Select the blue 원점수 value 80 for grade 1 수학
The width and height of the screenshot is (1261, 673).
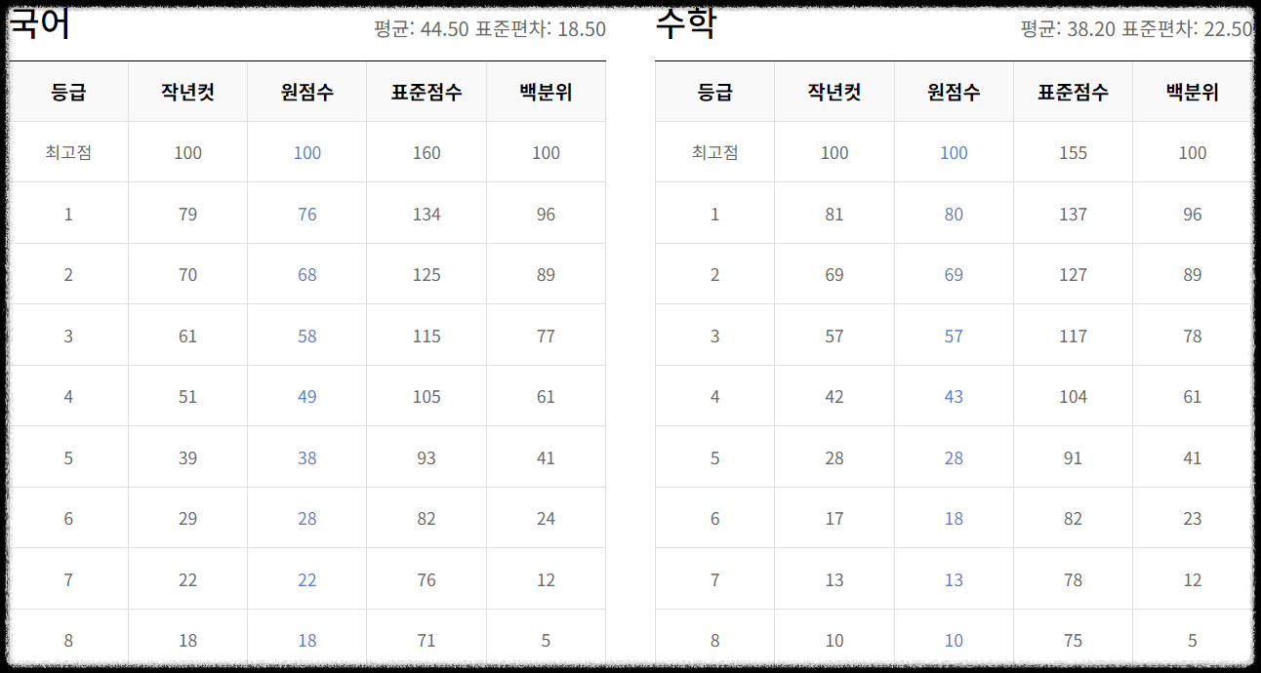tap(953, 214)
